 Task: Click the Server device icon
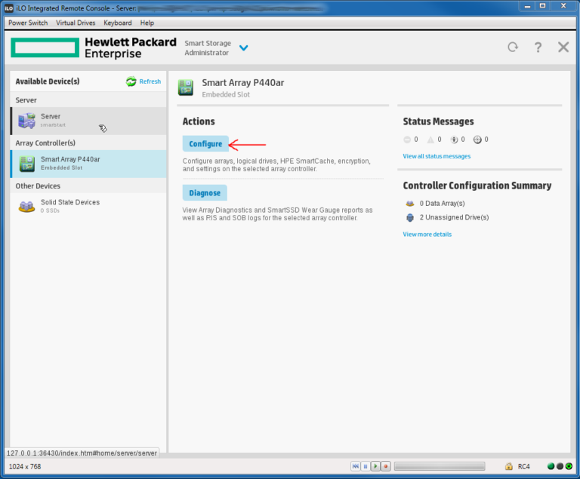26,121
